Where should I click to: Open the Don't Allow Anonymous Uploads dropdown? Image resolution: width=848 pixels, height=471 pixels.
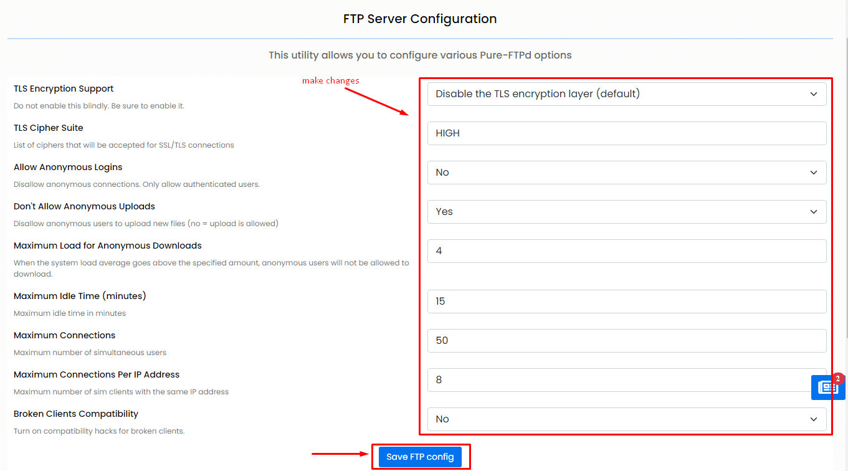627,212
